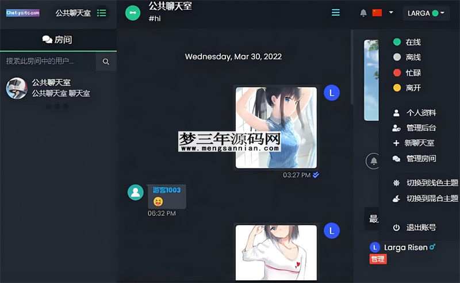Click the L avatar beside Larga Risen
Image resolution: width=460 pixels, height=283 pixels.
point(375,247)
